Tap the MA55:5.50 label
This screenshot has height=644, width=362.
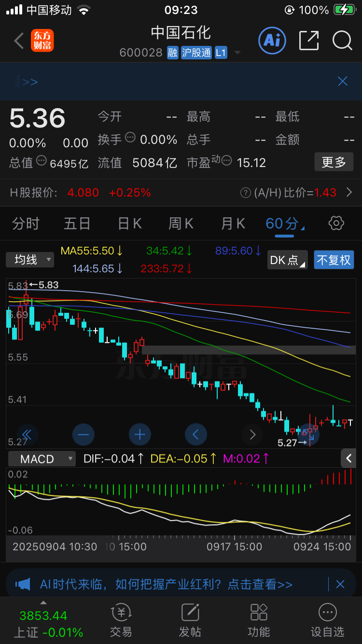click(92, 251)
